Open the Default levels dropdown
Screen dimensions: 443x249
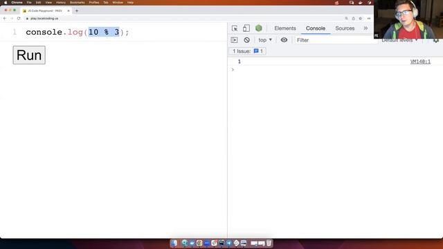(x=399, y=40)
